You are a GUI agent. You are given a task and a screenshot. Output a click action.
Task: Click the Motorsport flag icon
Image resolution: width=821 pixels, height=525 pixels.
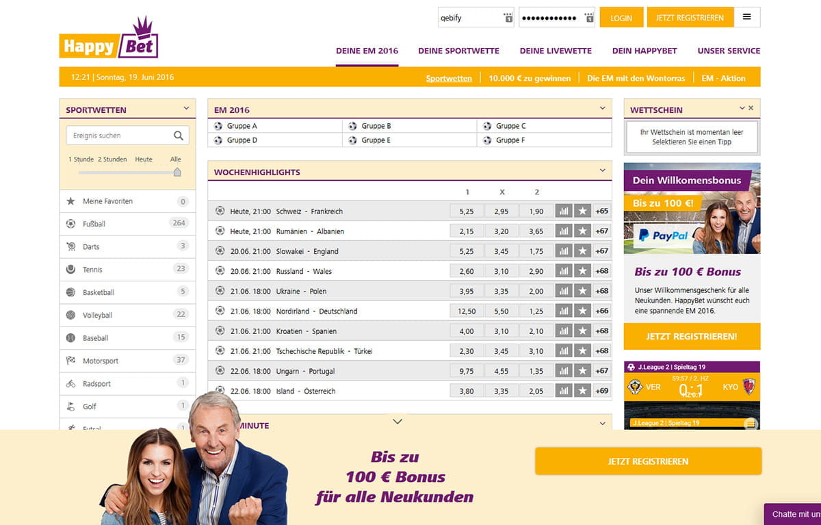71,361
